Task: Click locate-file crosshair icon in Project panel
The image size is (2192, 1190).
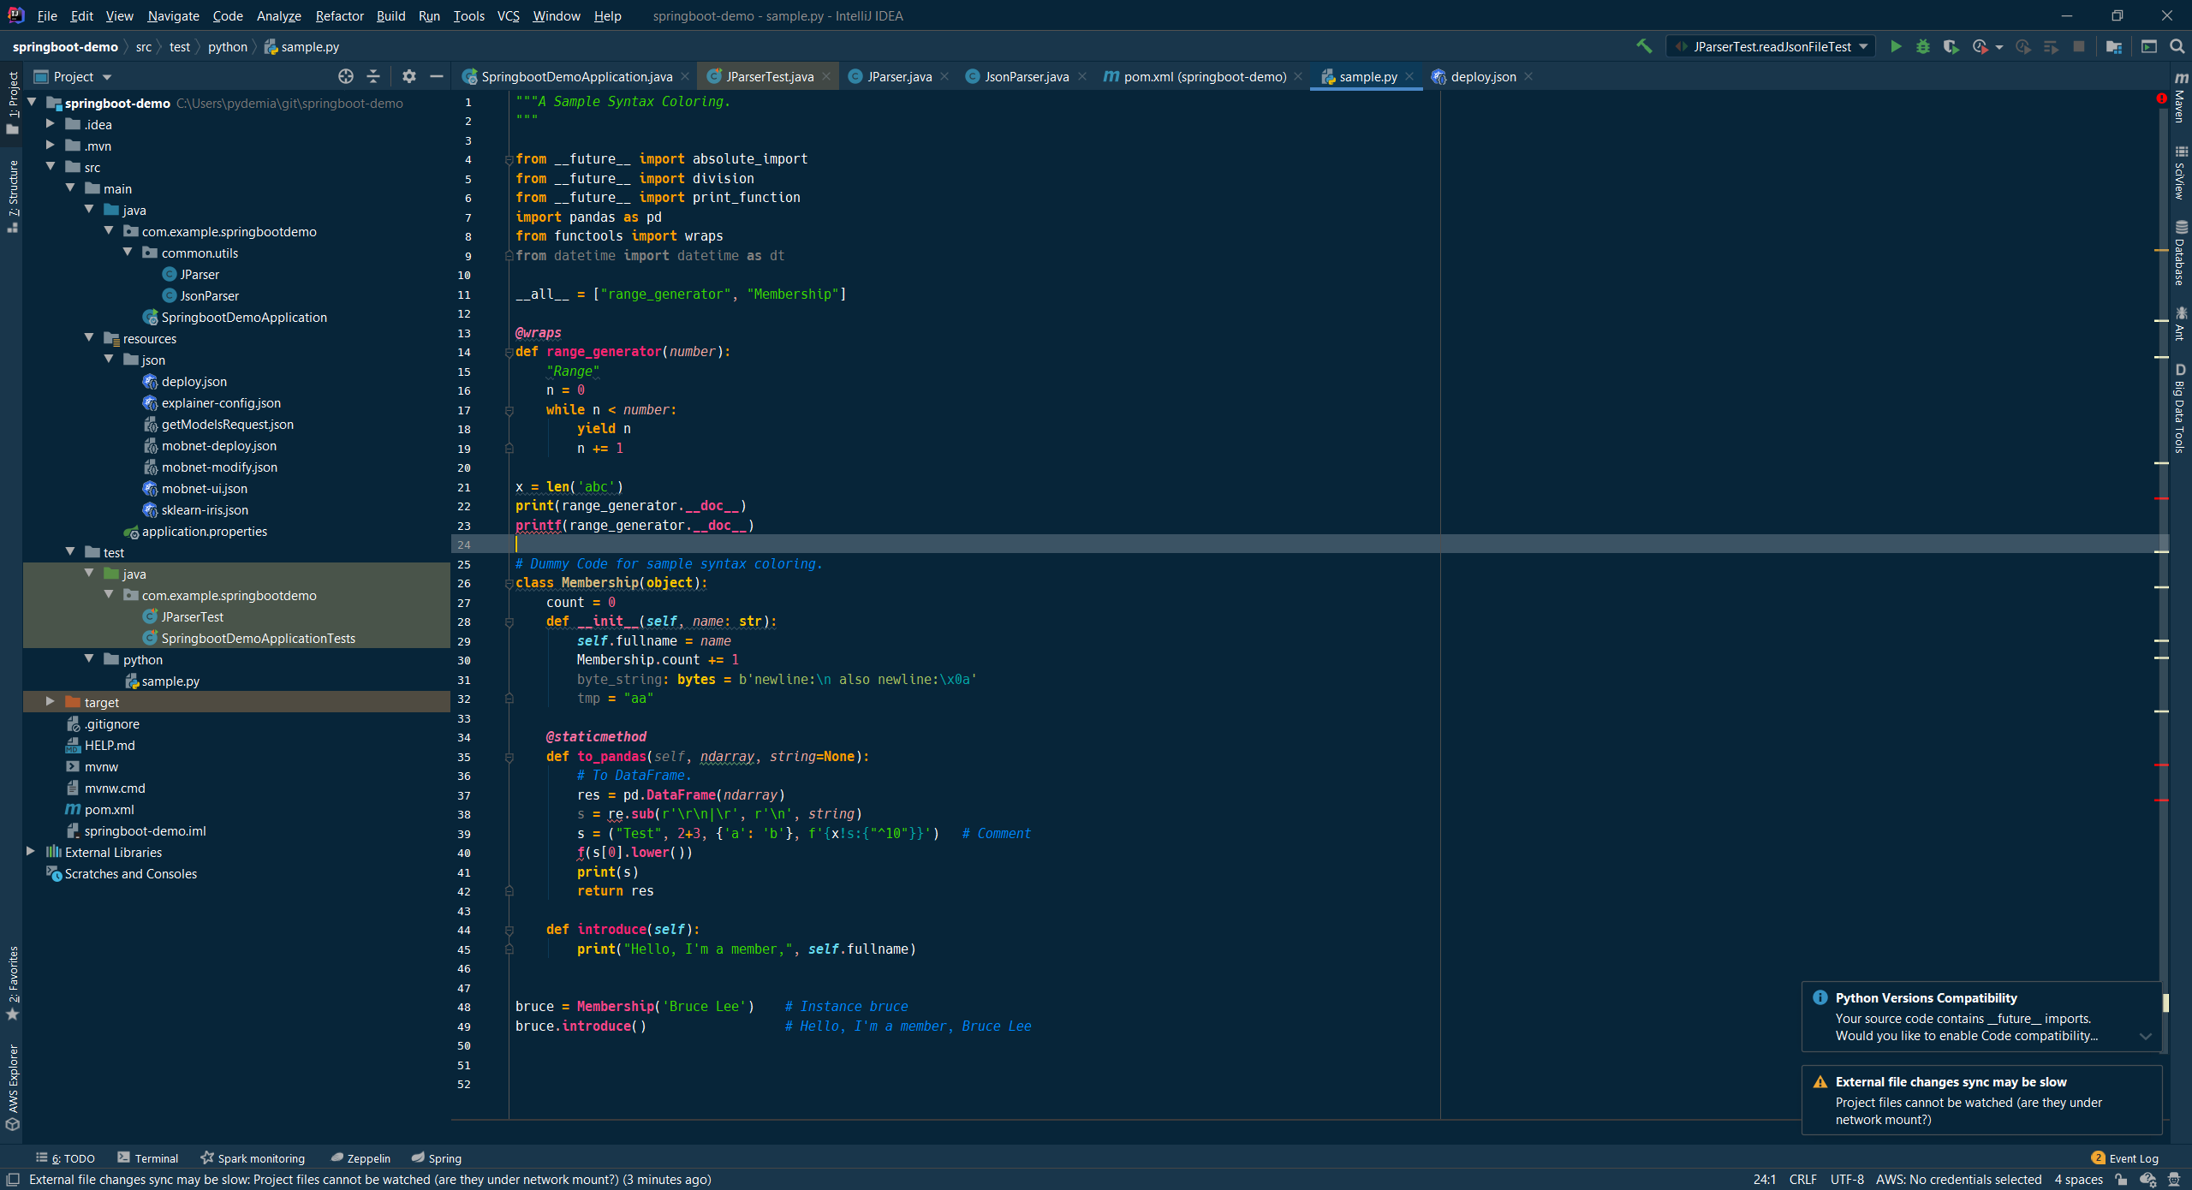Action: [x=346, y=77]
